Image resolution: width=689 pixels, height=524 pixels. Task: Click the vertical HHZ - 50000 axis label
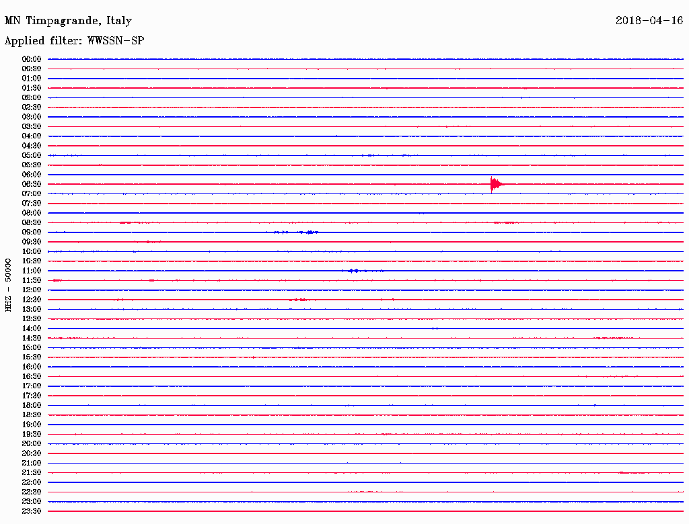(9, 284)
